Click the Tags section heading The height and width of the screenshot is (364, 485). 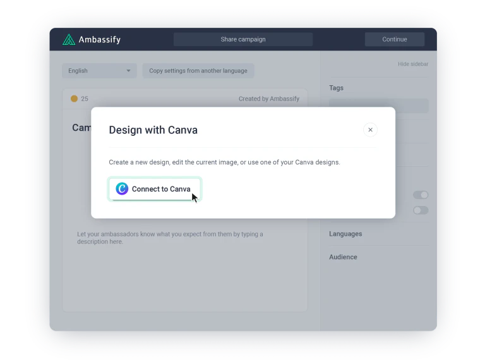[x=336, y=88]
